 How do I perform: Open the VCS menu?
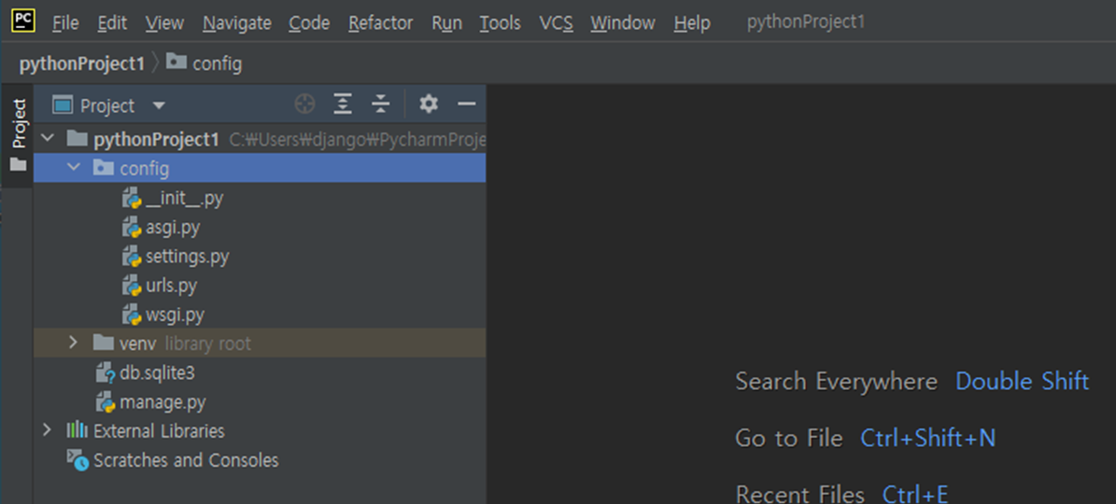click(x=556, y=22)
